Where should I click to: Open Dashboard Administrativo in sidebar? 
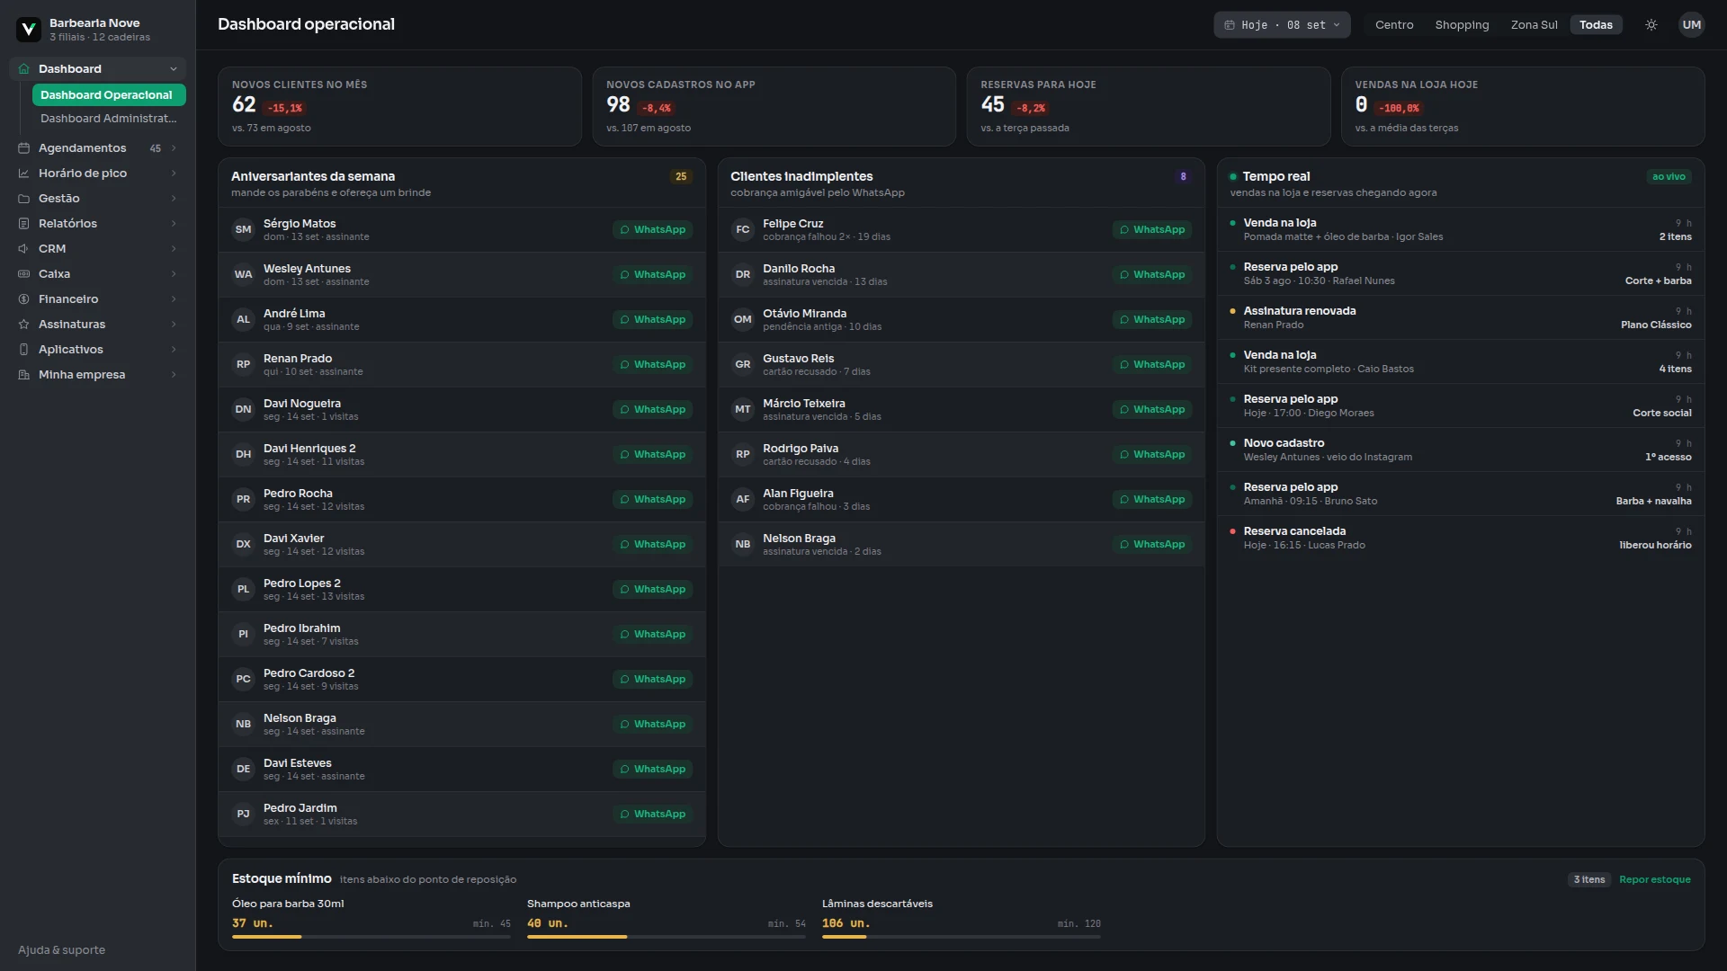point(109,119)
